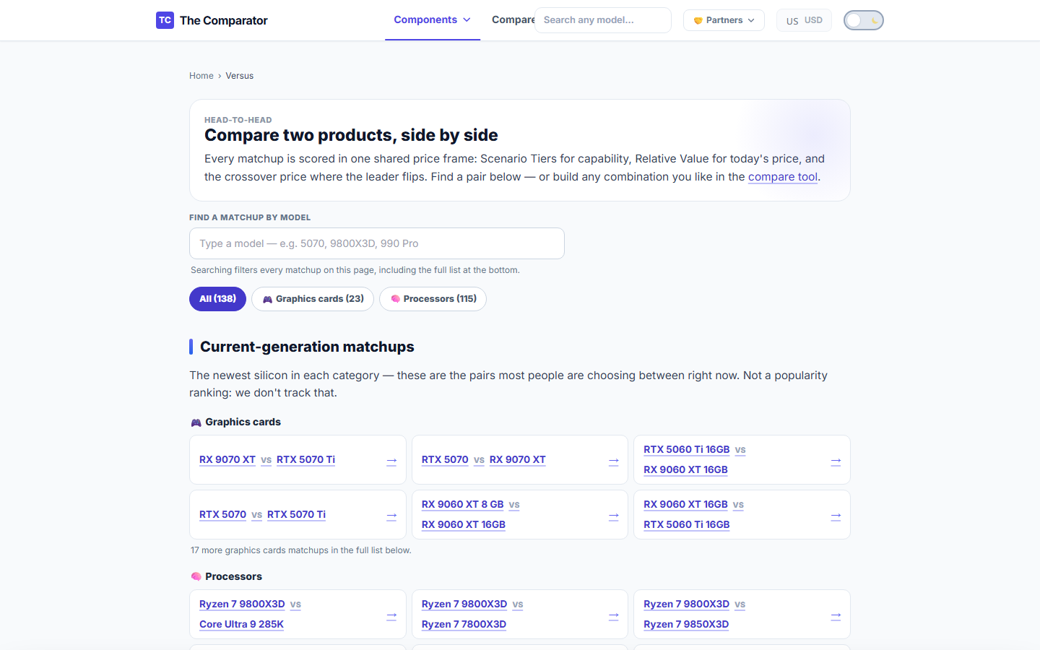Follow the arrow on Ryzen 7 9800X3D vs Ryzen 7 9850X3D

point(836,615)
